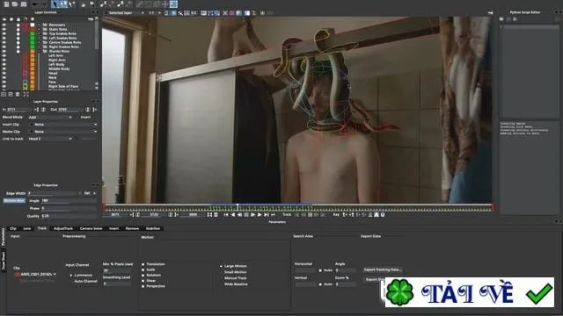The image size is (563, 316).
Task: Toggle visibility eye of Head layer
Action: click(x=4, y=73)
